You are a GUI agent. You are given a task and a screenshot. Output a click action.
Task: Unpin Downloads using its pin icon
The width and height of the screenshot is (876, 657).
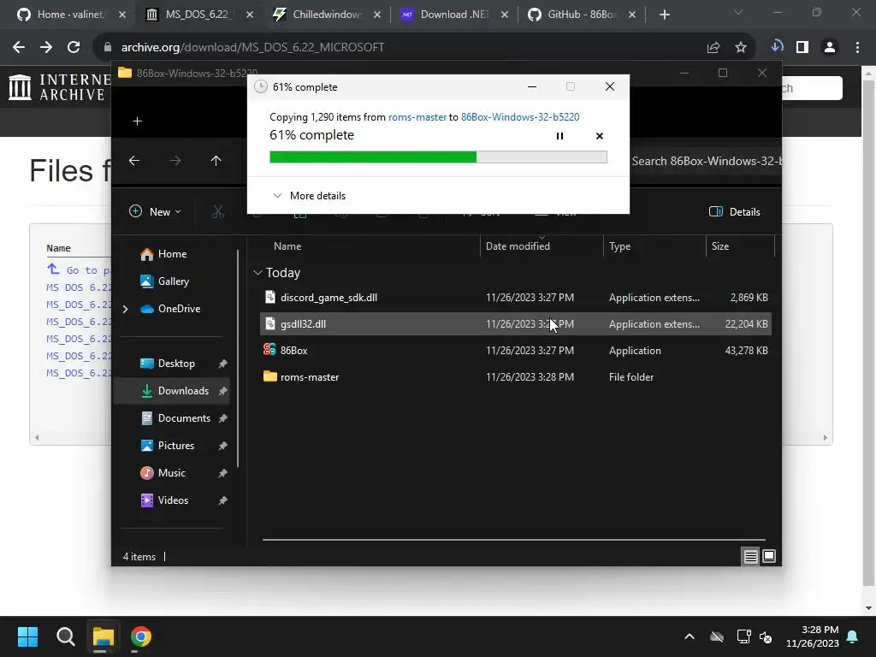pos(223,391)
